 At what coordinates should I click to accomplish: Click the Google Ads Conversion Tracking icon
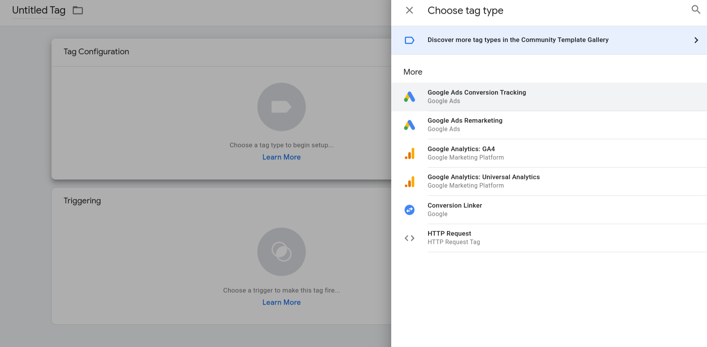409,97
